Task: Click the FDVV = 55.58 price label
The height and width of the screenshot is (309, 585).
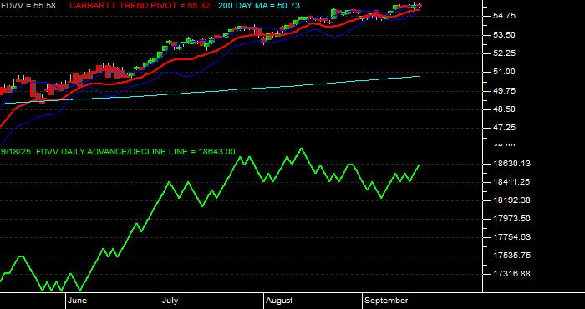Action: pyautogui.click(x=28, y=6)
